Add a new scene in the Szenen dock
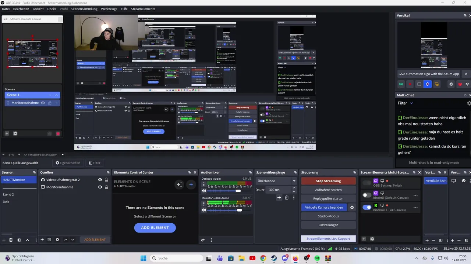 (x=4, y=240)
